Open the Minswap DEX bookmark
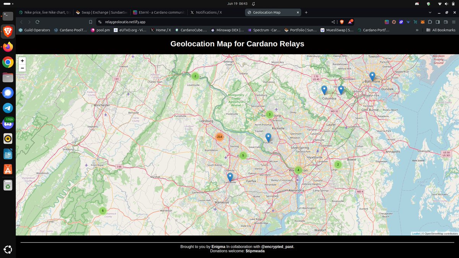This screenshot has height=258, width=459. 227,30
